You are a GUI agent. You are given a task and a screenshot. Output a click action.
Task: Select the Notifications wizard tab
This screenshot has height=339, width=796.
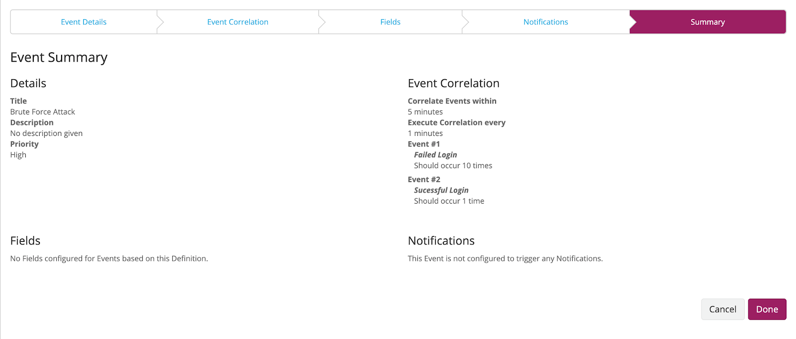coord(545,22)
